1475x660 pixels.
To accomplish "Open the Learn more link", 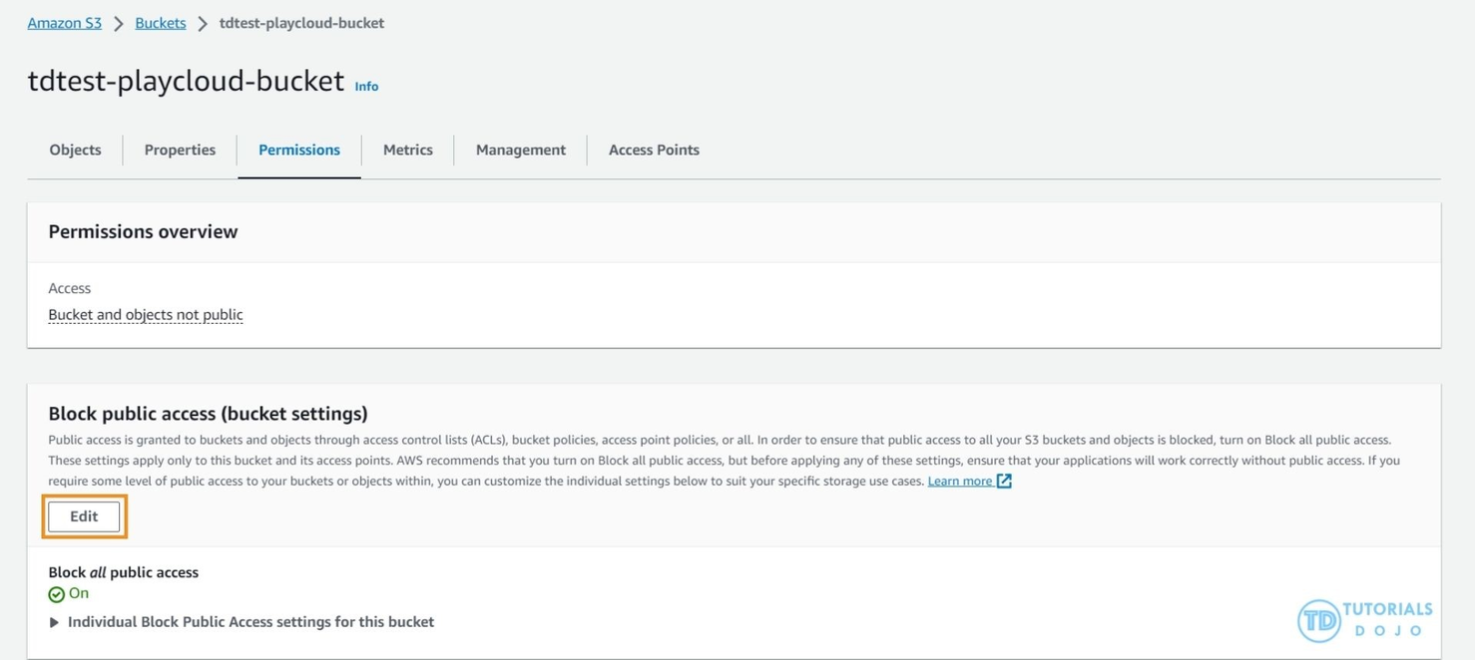I will pos(959,482).
